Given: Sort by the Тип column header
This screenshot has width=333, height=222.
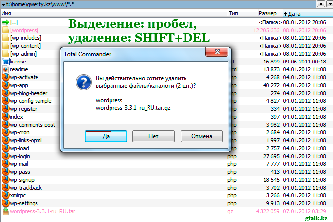Looking at the screenshot, I should [233, 13].
